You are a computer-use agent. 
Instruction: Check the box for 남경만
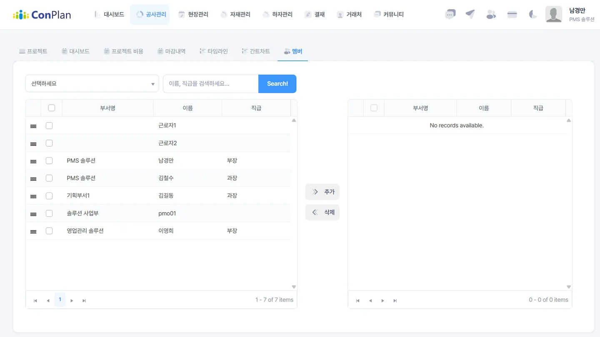[x=49, y=160]
